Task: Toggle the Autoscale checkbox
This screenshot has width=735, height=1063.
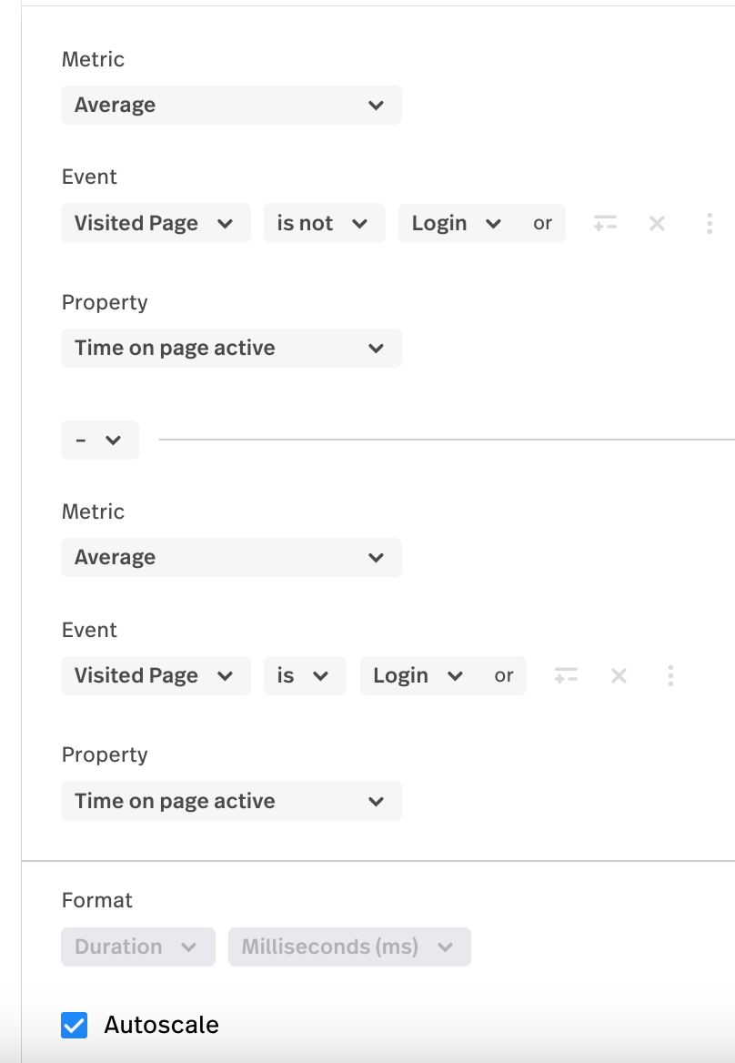Action: (75, 1025)
